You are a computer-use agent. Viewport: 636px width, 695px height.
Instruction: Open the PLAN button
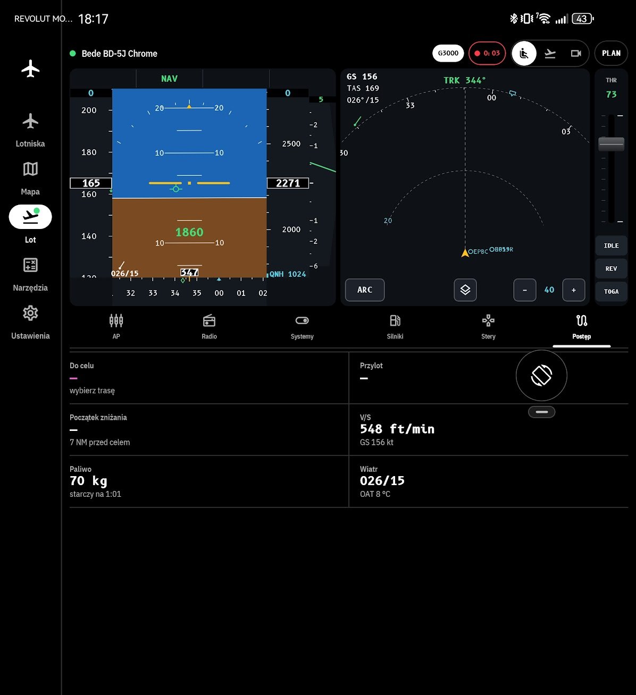point(612,53)
